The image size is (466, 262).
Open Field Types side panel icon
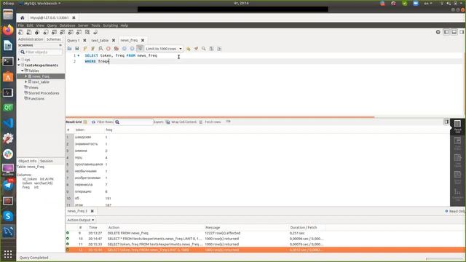pyautogui.click(x=458, y=161)
